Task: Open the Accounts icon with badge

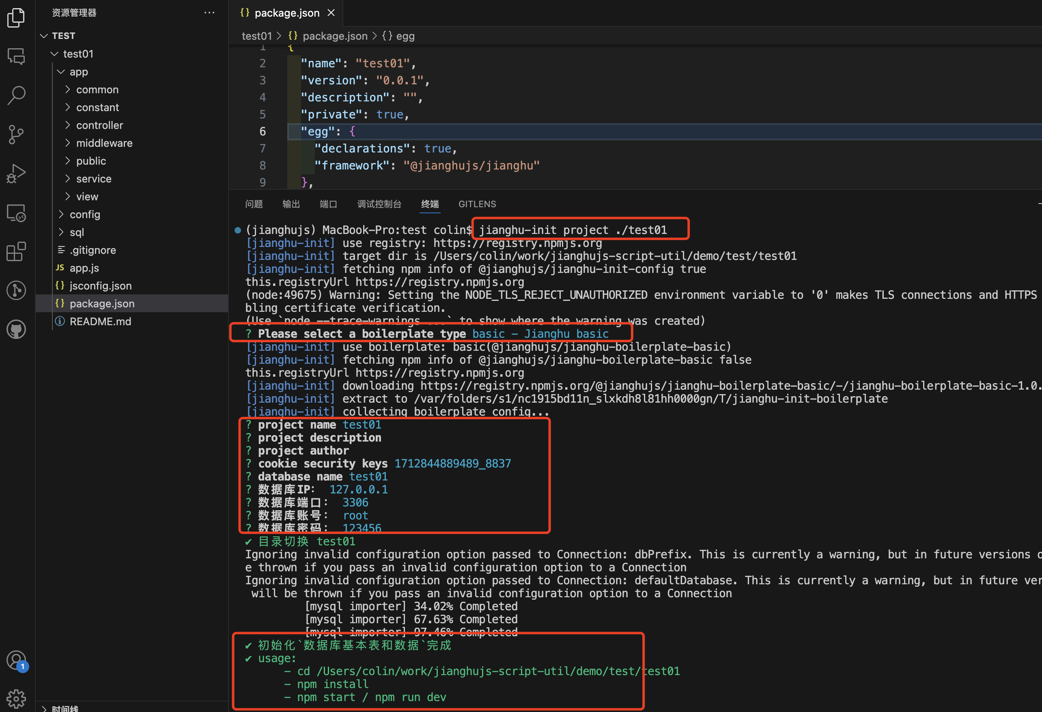Action: tap(16, 660)
